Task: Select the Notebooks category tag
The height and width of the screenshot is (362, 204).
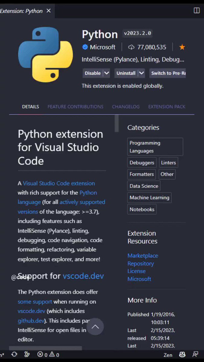Action: click(x=142, y=209)
